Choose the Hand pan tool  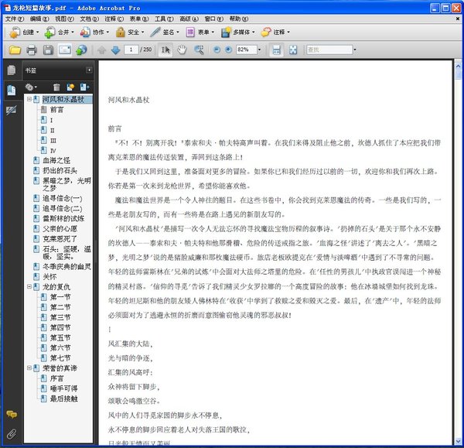coord(182,50)
